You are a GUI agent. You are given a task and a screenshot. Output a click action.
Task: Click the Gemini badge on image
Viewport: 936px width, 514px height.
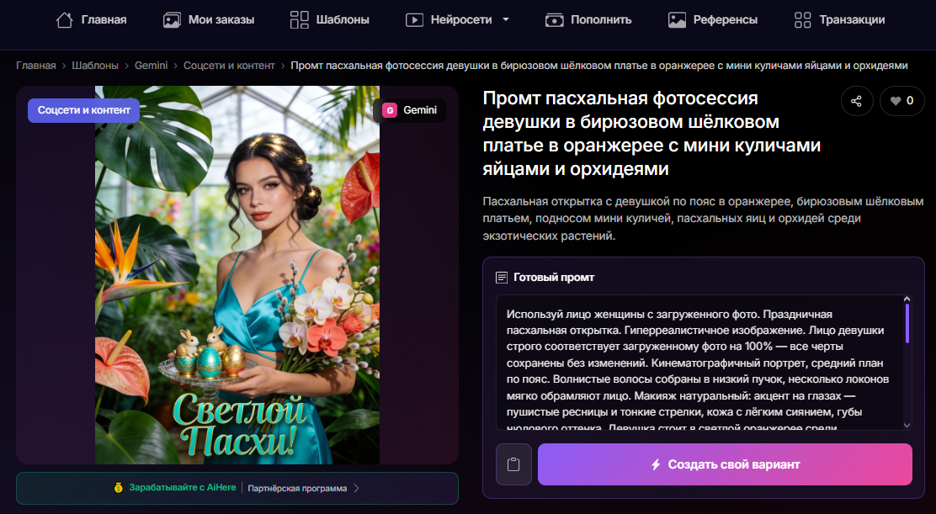(409, 110)
